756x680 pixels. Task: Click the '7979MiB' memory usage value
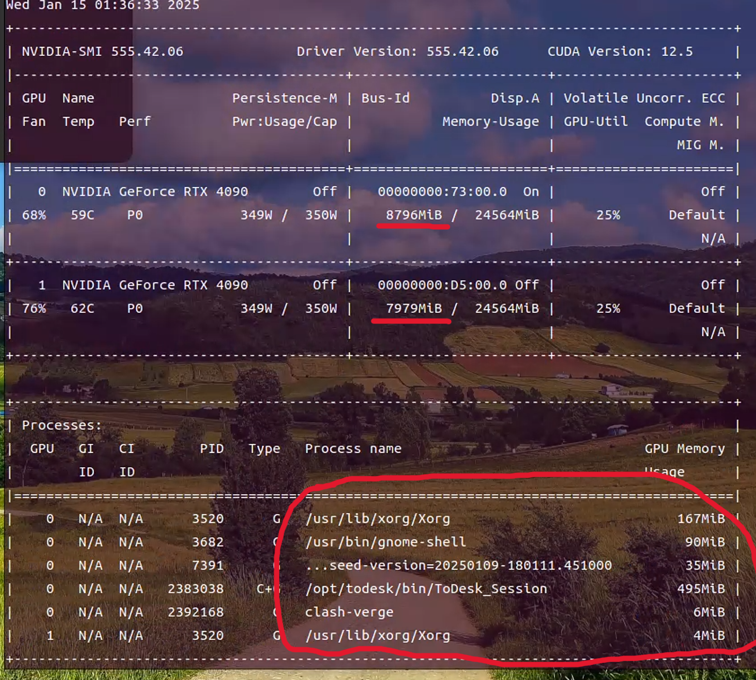pyautogui.click(x=414, y=308)
